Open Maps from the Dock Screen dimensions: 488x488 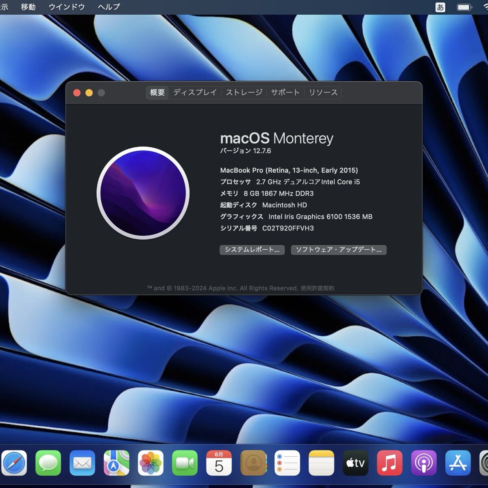pos(116,463)
